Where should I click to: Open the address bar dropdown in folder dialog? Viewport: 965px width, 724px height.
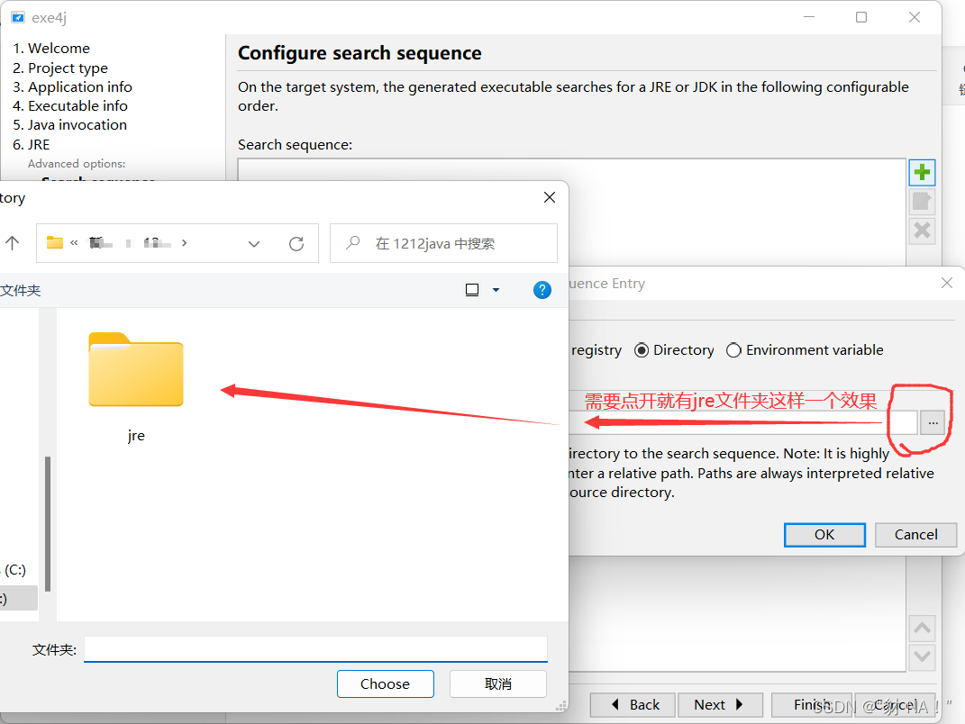(253, 243)
